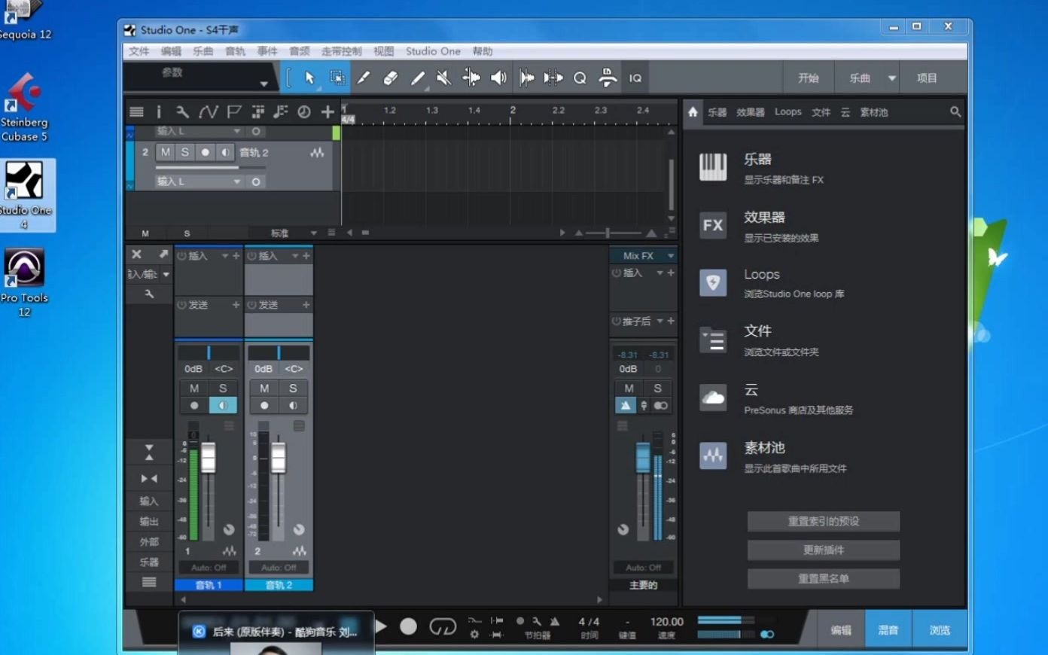Open the 走带控制 menu
1048x655 pixels.
(342, 51)
